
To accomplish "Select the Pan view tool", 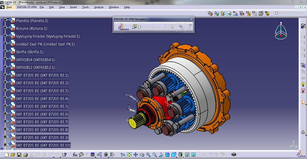I will [136, 155].
